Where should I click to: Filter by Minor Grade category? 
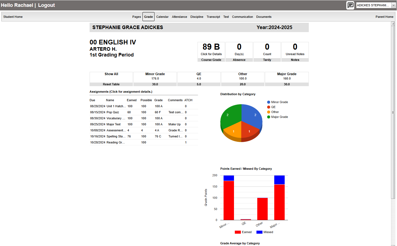155,79
